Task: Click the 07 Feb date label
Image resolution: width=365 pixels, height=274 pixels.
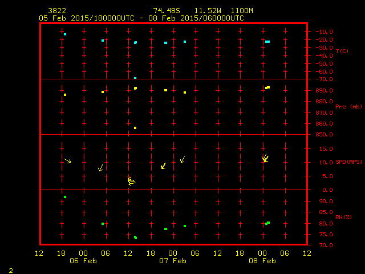Action: pyautogui.click(x=173, y=261)
